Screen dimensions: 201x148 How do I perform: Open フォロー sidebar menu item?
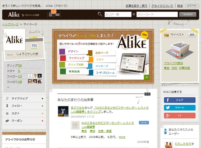coord(24,106)
